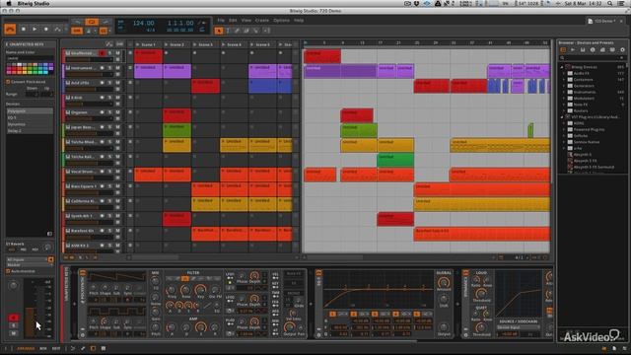Viewport: 631px width, 355px height.
Task: Toggle the EQ-5 device power button
Action: pyautogui.click(x=318, y=273)
